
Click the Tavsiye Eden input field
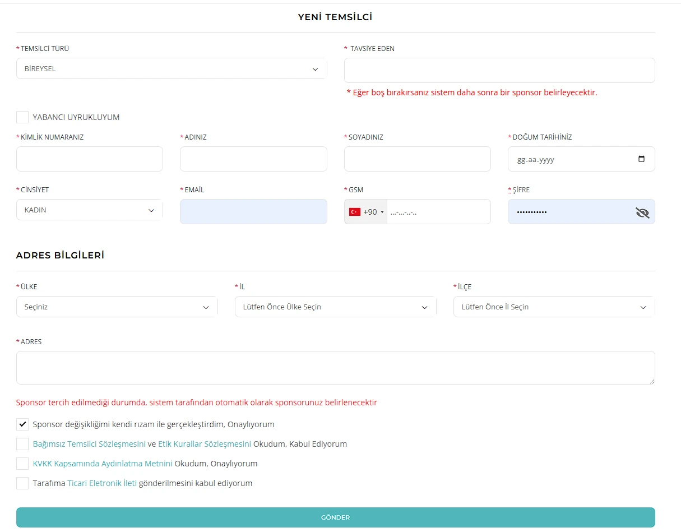499,71
